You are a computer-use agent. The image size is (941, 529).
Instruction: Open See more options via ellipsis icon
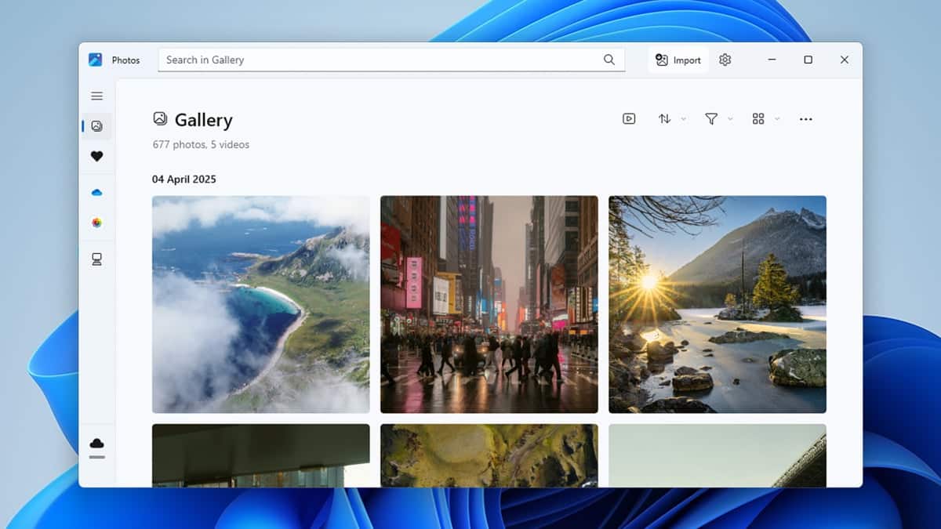tap(805, 118)
